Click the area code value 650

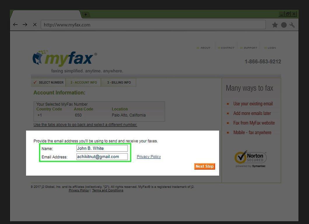[78, 115]
